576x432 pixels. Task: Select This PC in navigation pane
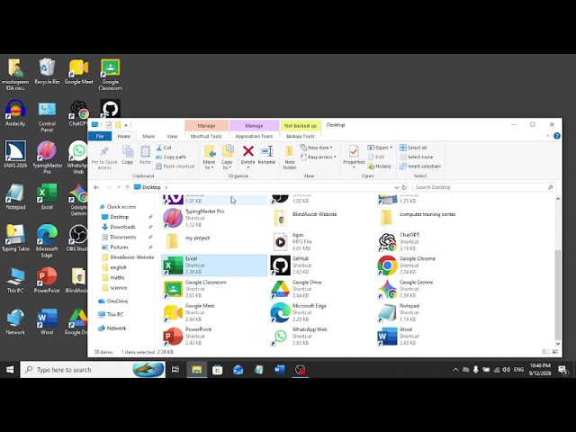[x=115, y=314]
